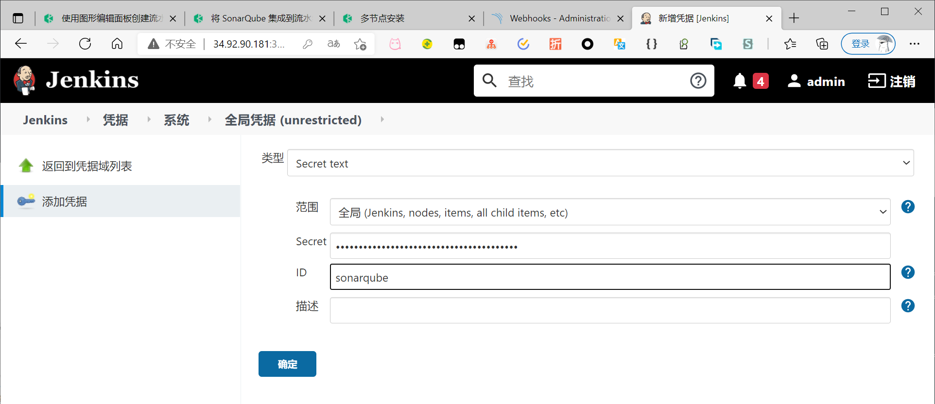Select 返回到凭据域列表 in the sidebar
935x404 pixels.
tap(87, 166)
